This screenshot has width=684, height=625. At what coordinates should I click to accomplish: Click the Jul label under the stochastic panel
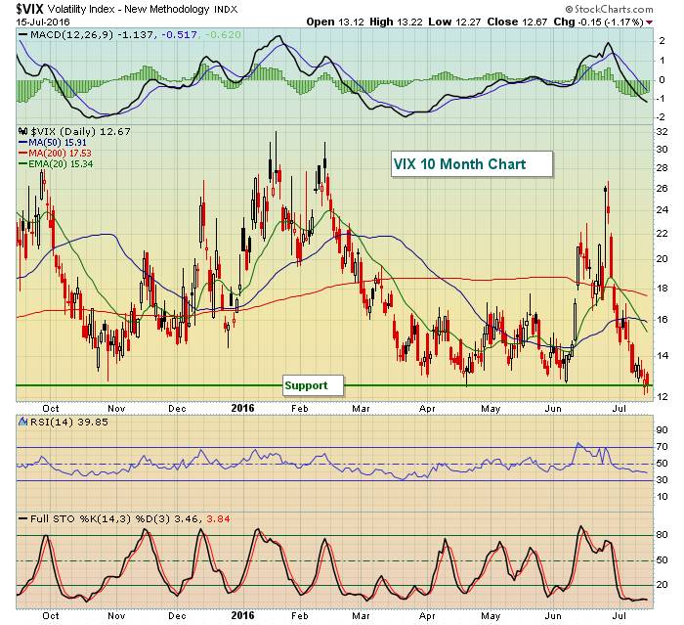click(619, 616)
